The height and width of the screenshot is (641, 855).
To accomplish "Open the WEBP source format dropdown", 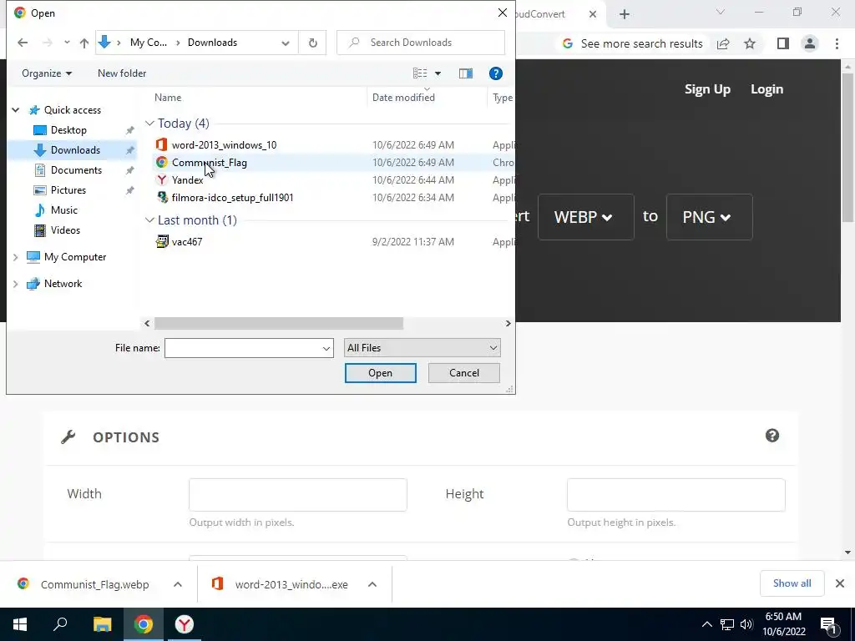I will tap(585, 217).
